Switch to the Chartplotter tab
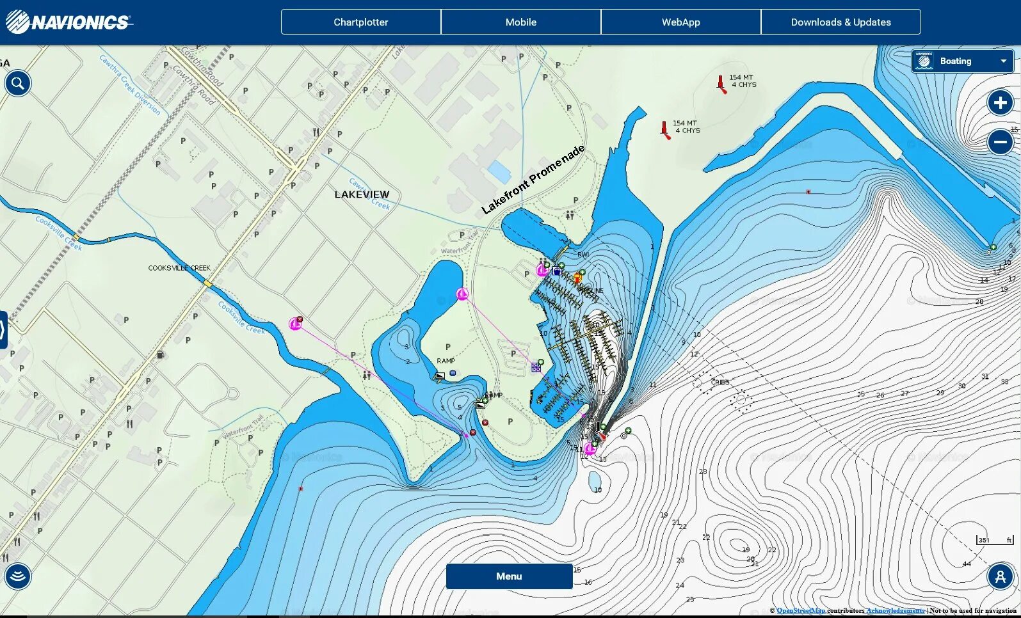Viewport: 1021px width, 618px height. point(361,22)
